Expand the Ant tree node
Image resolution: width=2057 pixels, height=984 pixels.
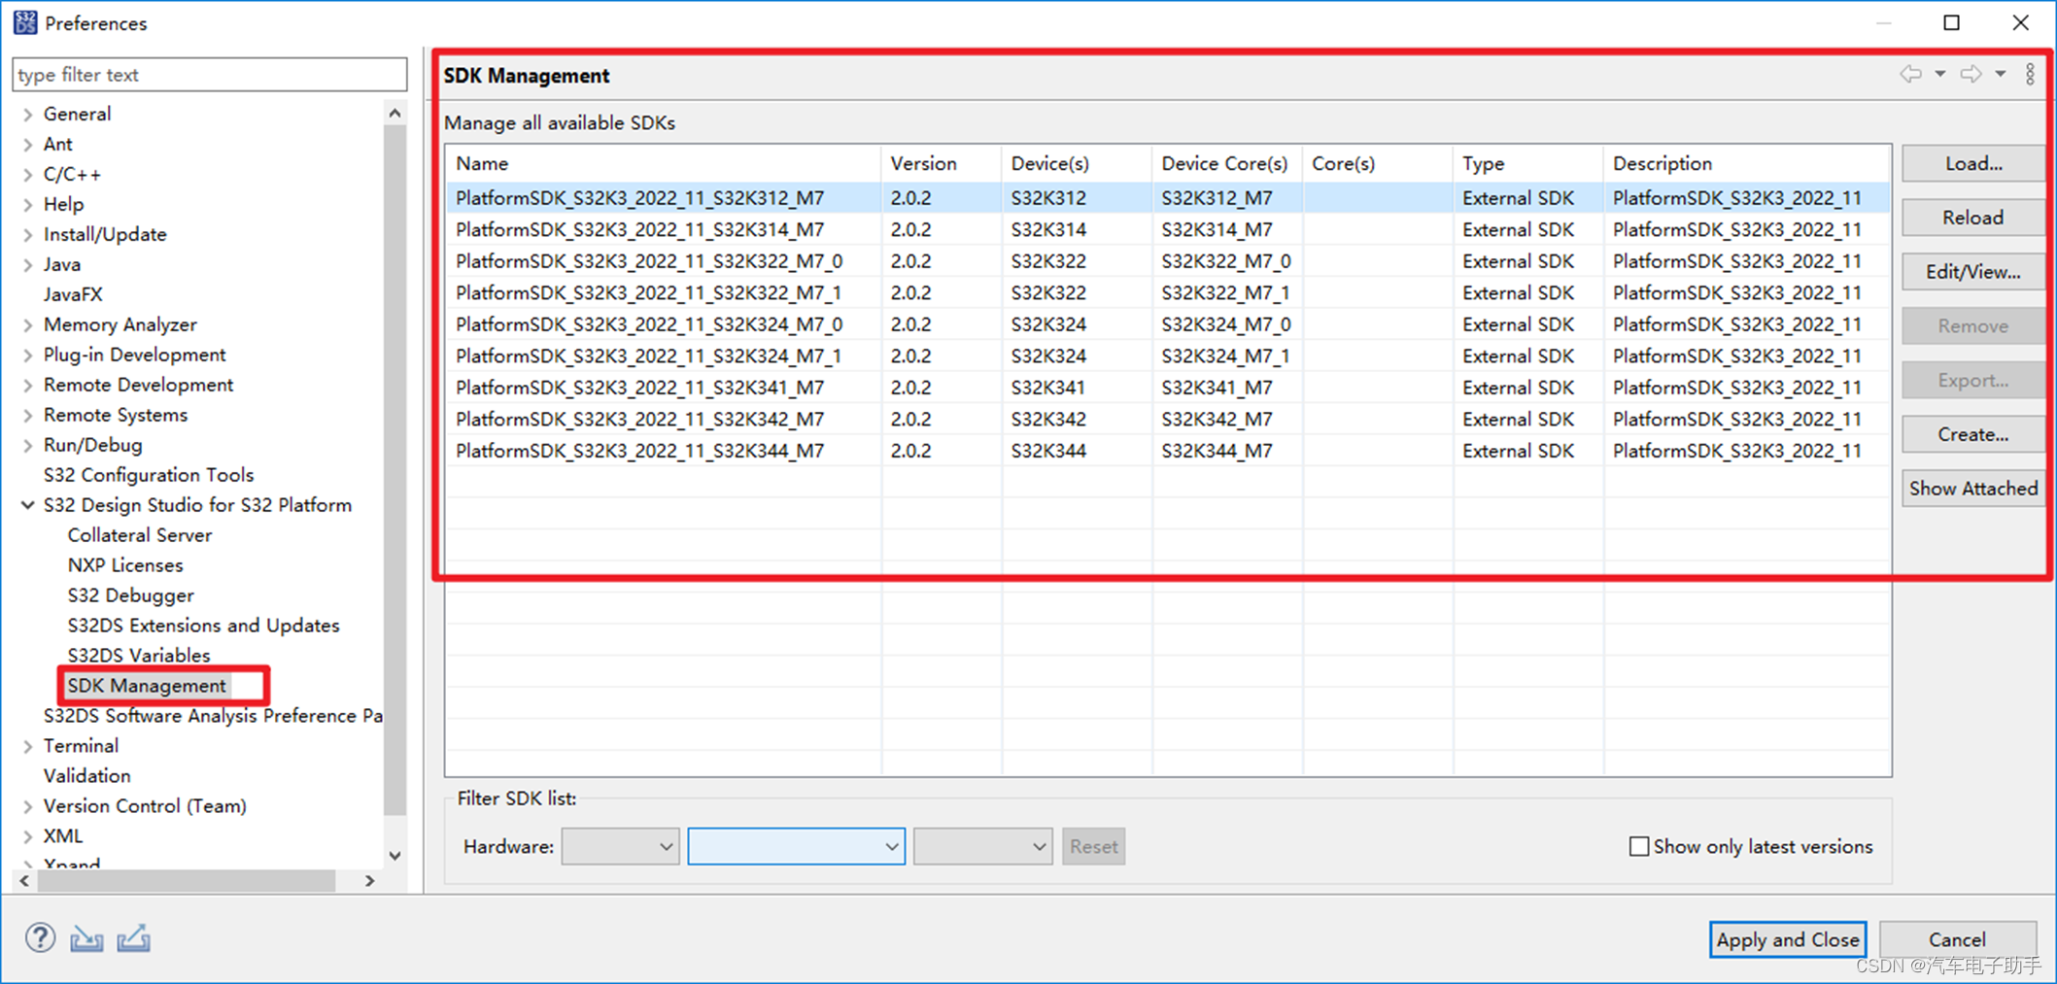[28, 145]
